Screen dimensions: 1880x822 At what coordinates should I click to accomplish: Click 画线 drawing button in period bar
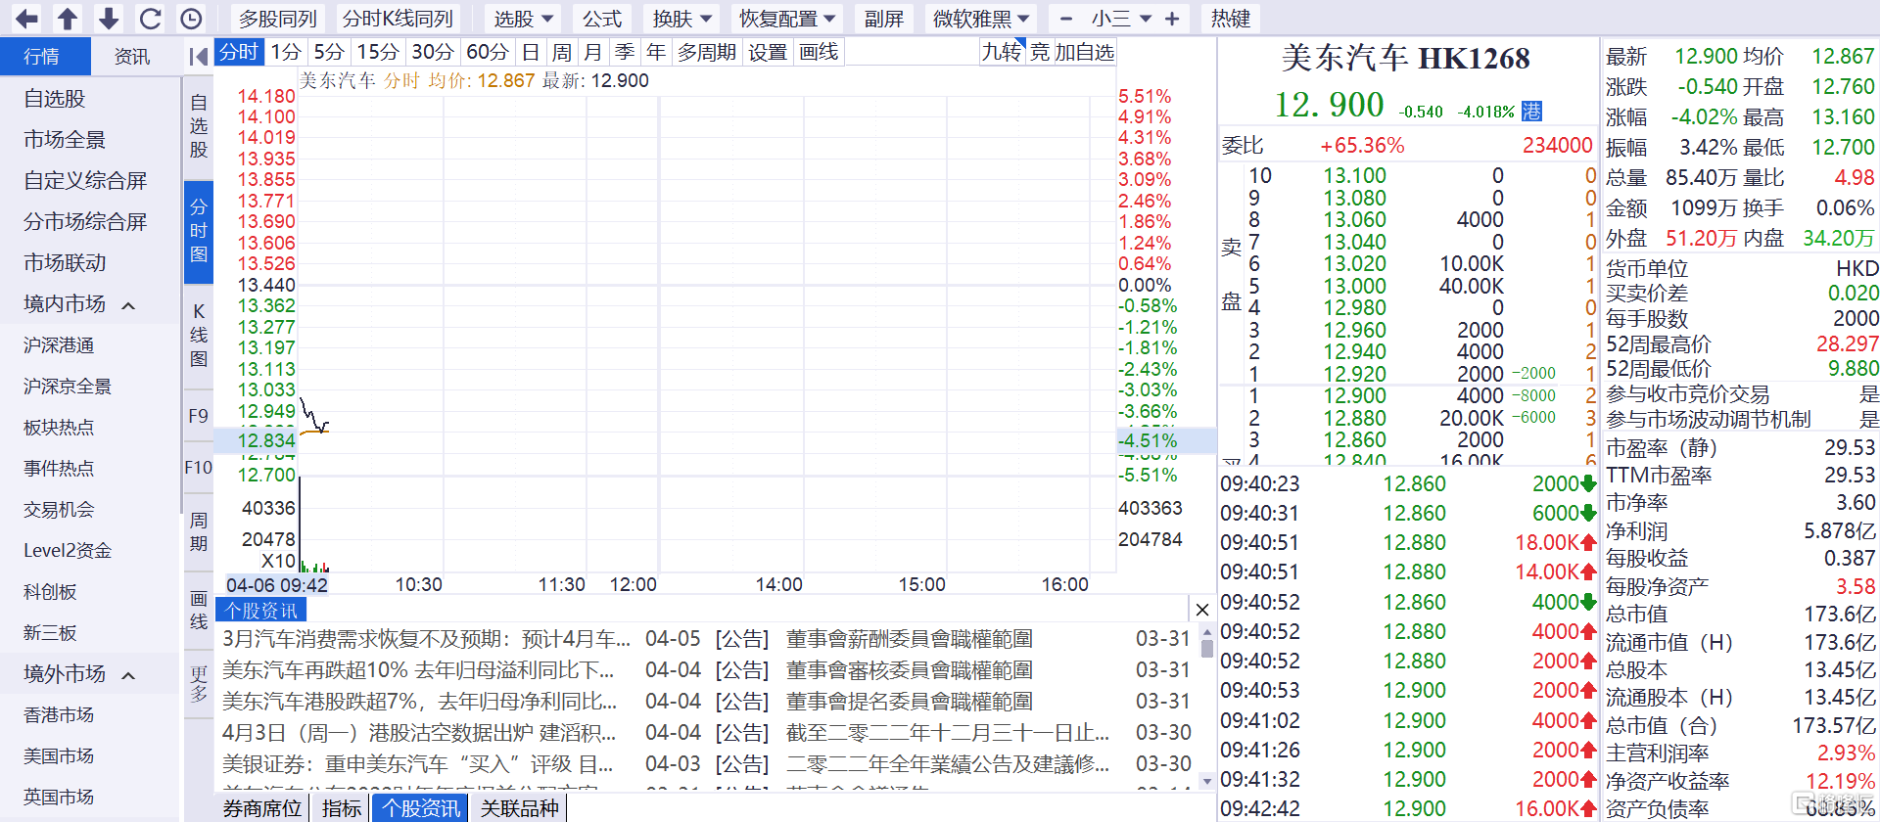coord(819,52)
